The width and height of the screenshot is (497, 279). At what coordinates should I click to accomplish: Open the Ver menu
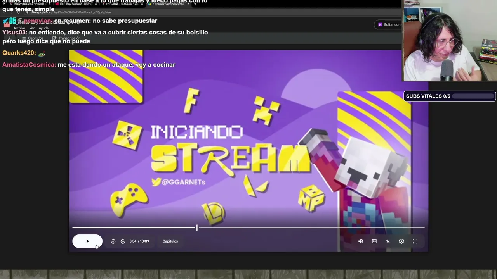coord(32,28)
